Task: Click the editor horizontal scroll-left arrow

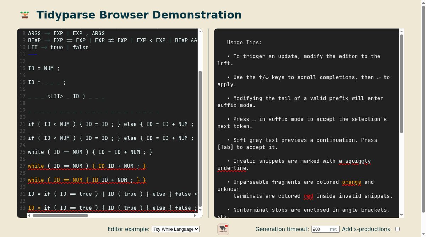Action: point(29,215)
